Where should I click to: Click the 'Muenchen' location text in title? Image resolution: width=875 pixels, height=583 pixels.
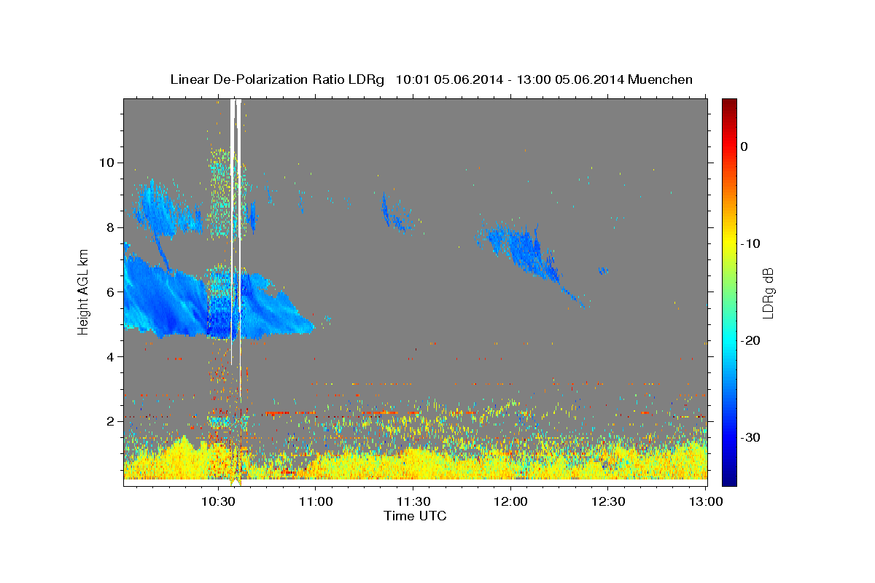click(660, 79)
